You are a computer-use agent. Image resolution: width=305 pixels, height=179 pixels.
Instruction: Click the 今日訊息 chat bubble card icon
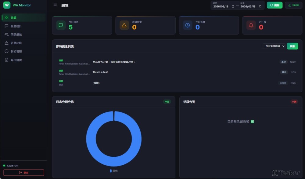pyautogui.click(x=61, y=25)
